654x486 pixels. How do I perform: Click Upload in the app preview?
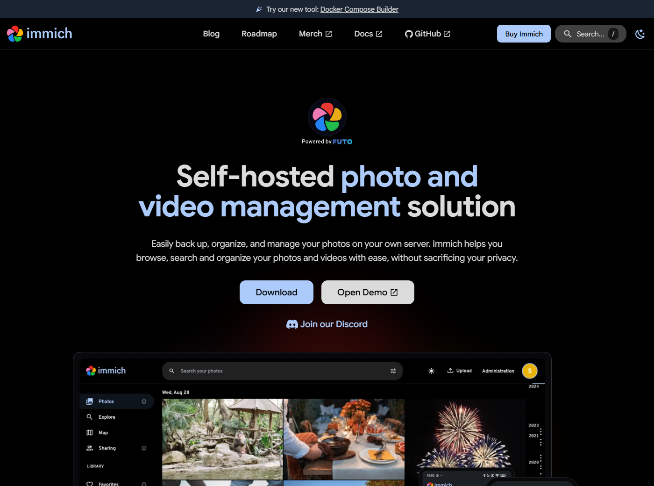[460, 371]
